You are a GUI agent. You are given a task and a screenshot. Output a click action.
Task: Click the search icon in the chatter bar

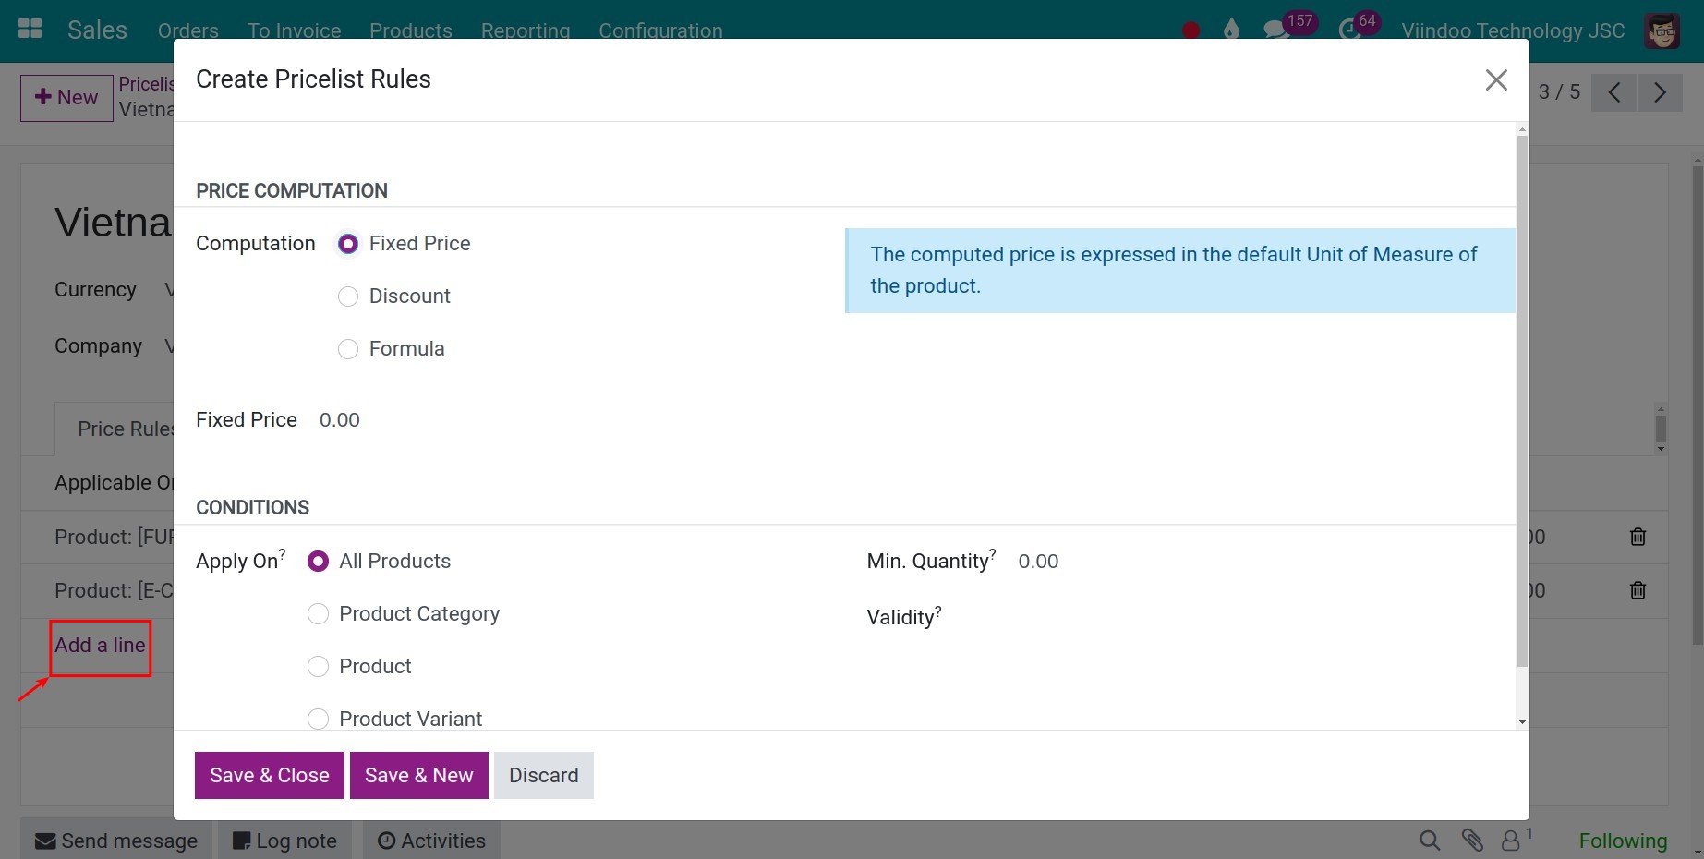coord(1430,841)
